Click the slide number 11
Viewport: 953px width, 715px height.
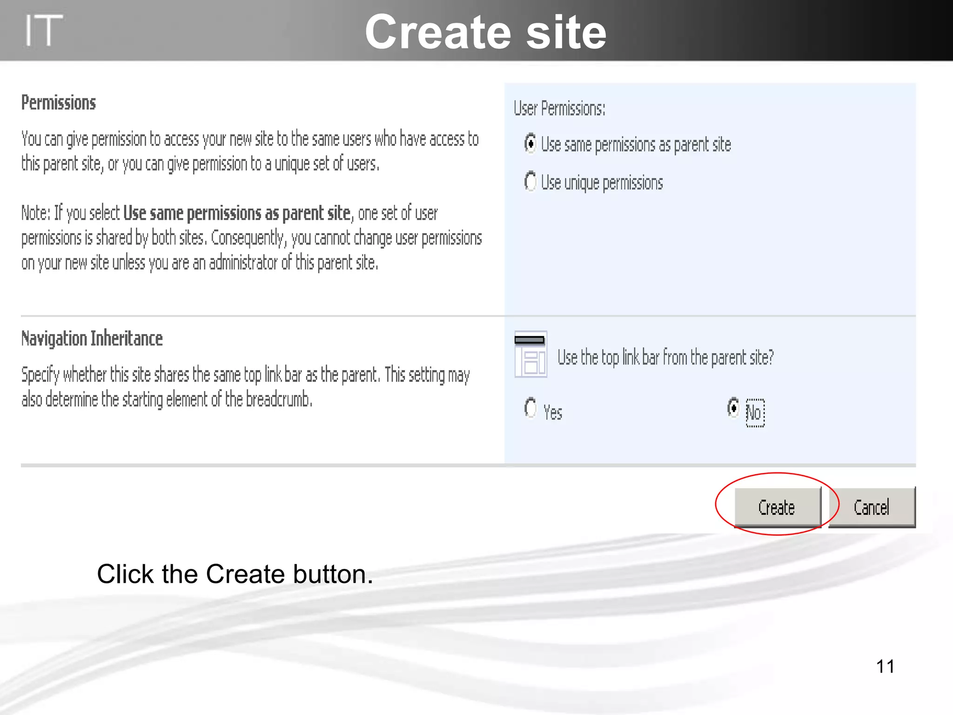(x=885, y=666)
